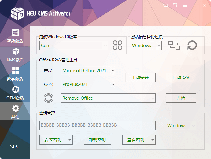The height and width of the screenshot is (159, 211).
Task: Click the four-leaf change Windows edition icon
Action: (117, 45)
